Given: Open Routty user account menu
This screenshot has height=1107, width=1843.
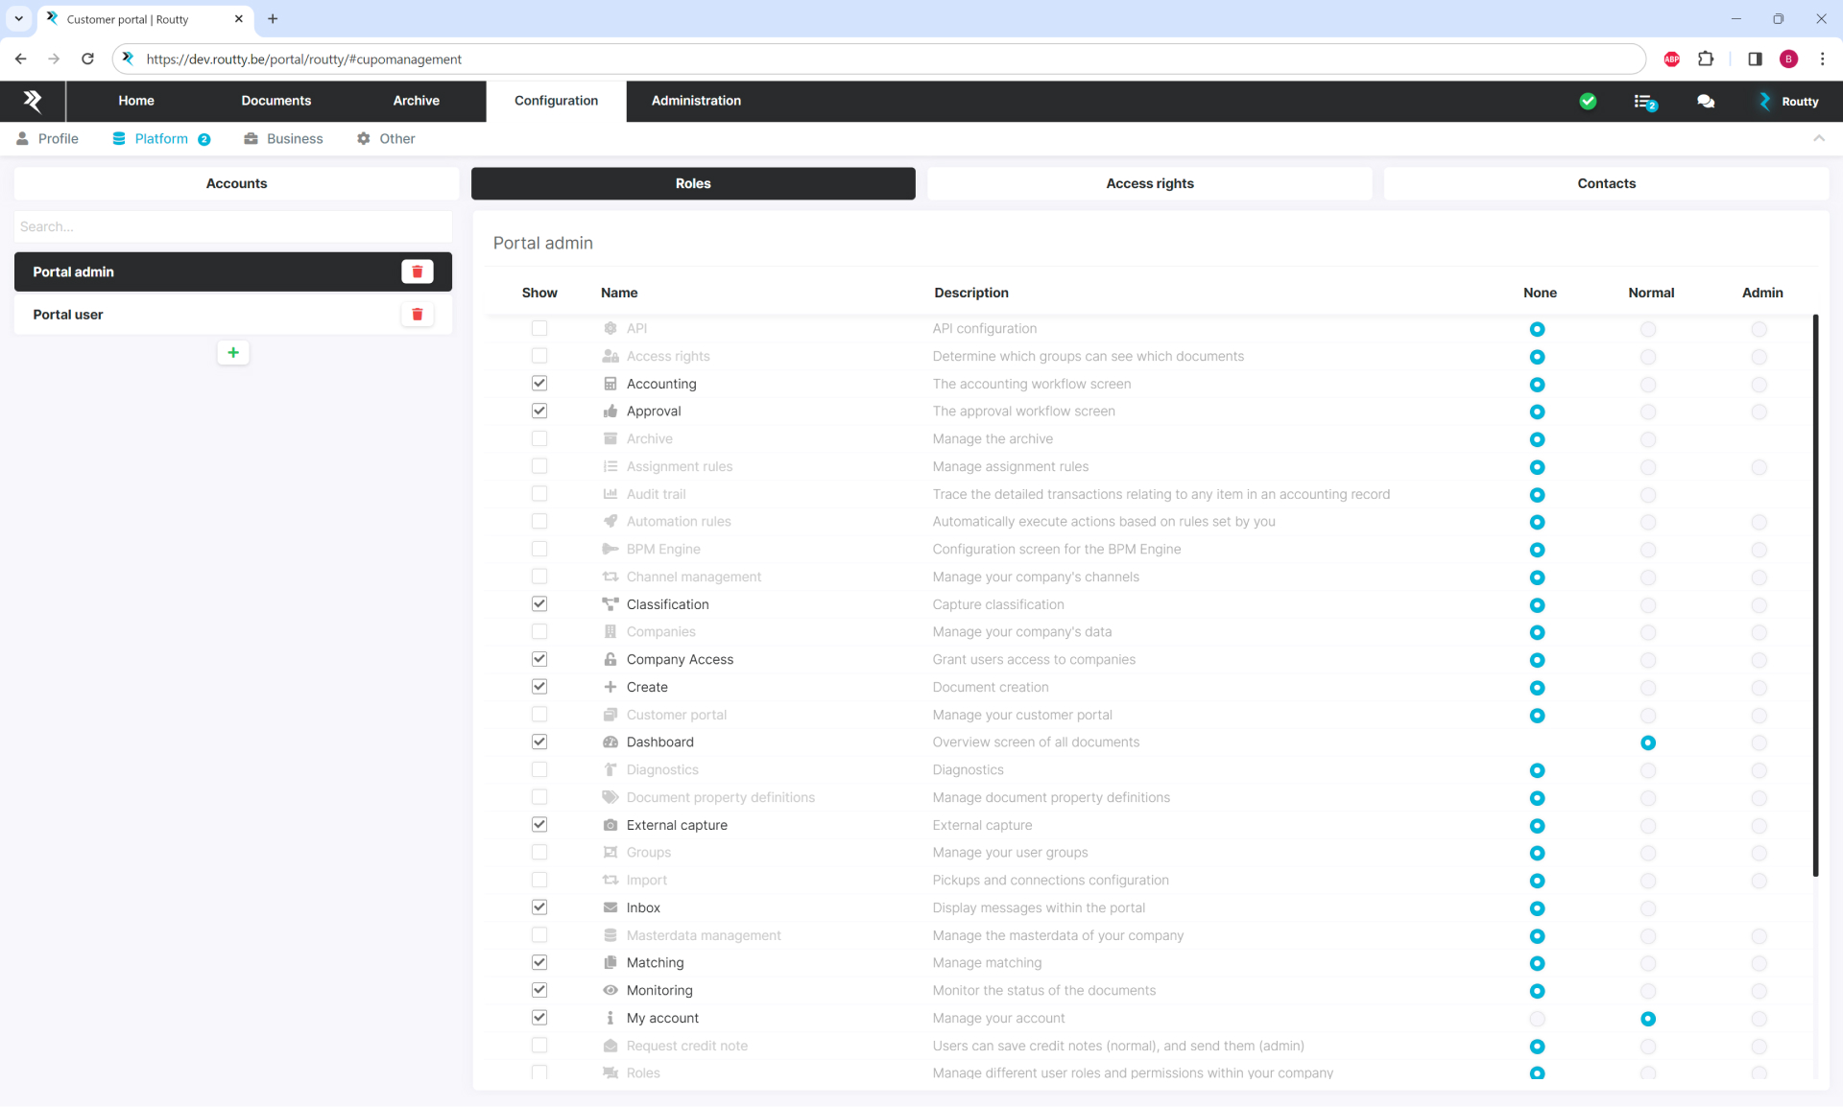Looking at the screenshot, I should [1788, 102].
